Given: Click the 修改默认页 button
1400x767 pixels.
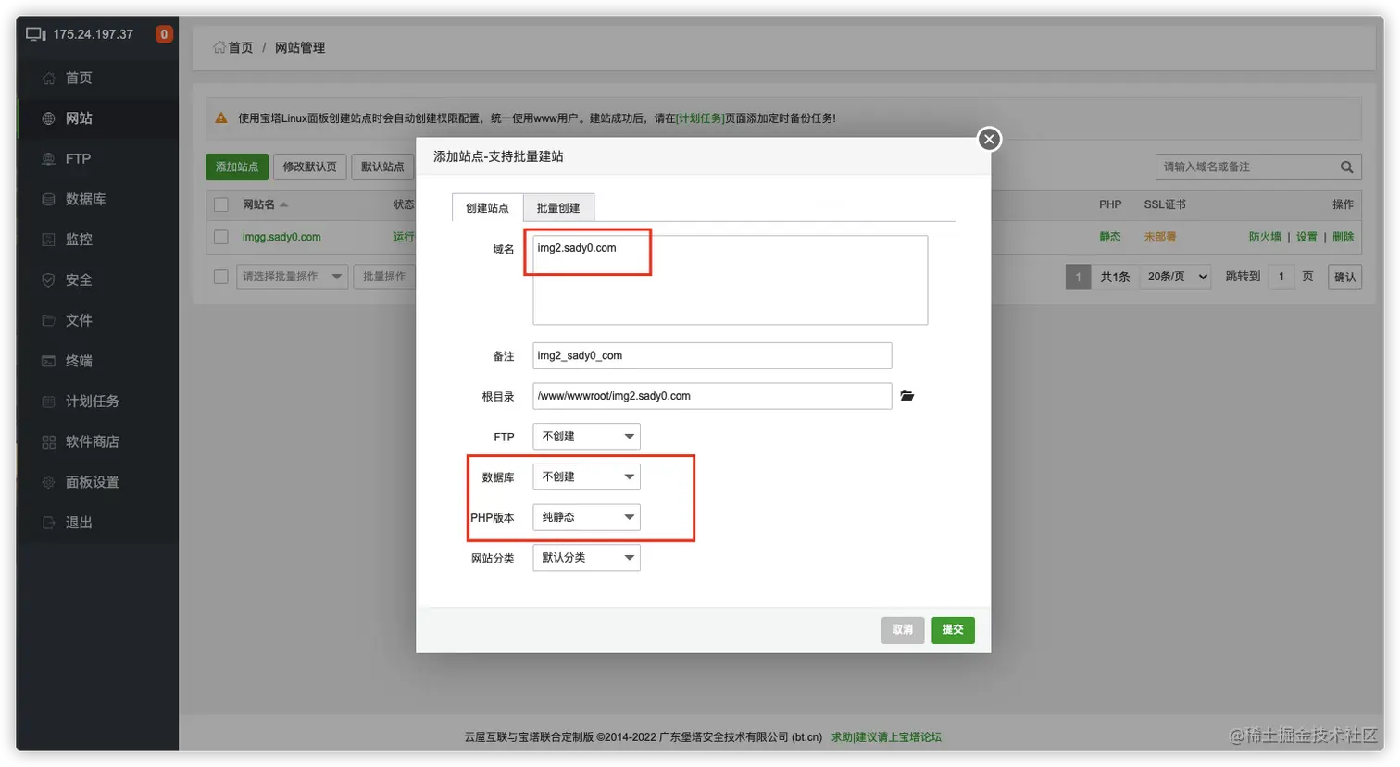Looking at the screenshot, I should (x=310, y=167).
